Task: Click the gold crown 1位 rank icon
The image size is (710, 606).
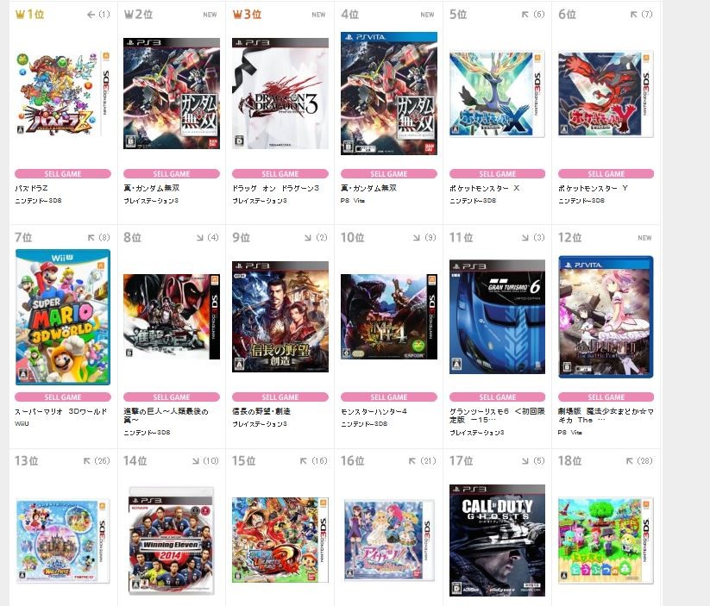Action: tap(20, 15)
